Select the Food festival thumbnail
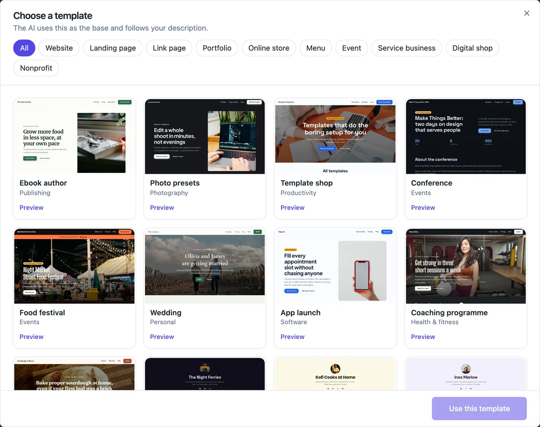540x427 pixels. (74, 266)
